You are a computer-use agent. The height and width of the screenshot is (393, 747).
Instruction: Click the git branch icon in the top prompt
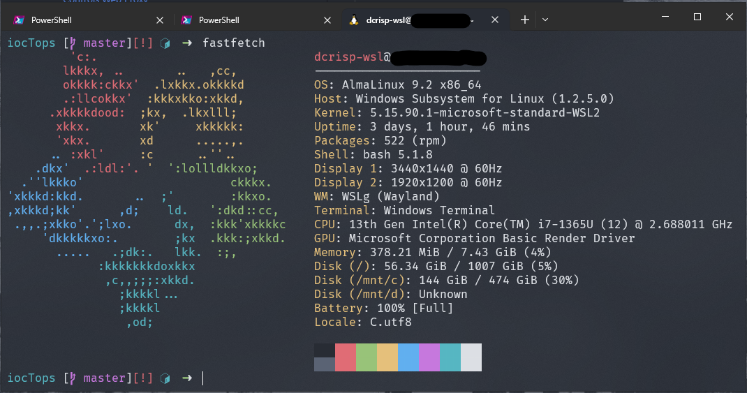(73, 43)
